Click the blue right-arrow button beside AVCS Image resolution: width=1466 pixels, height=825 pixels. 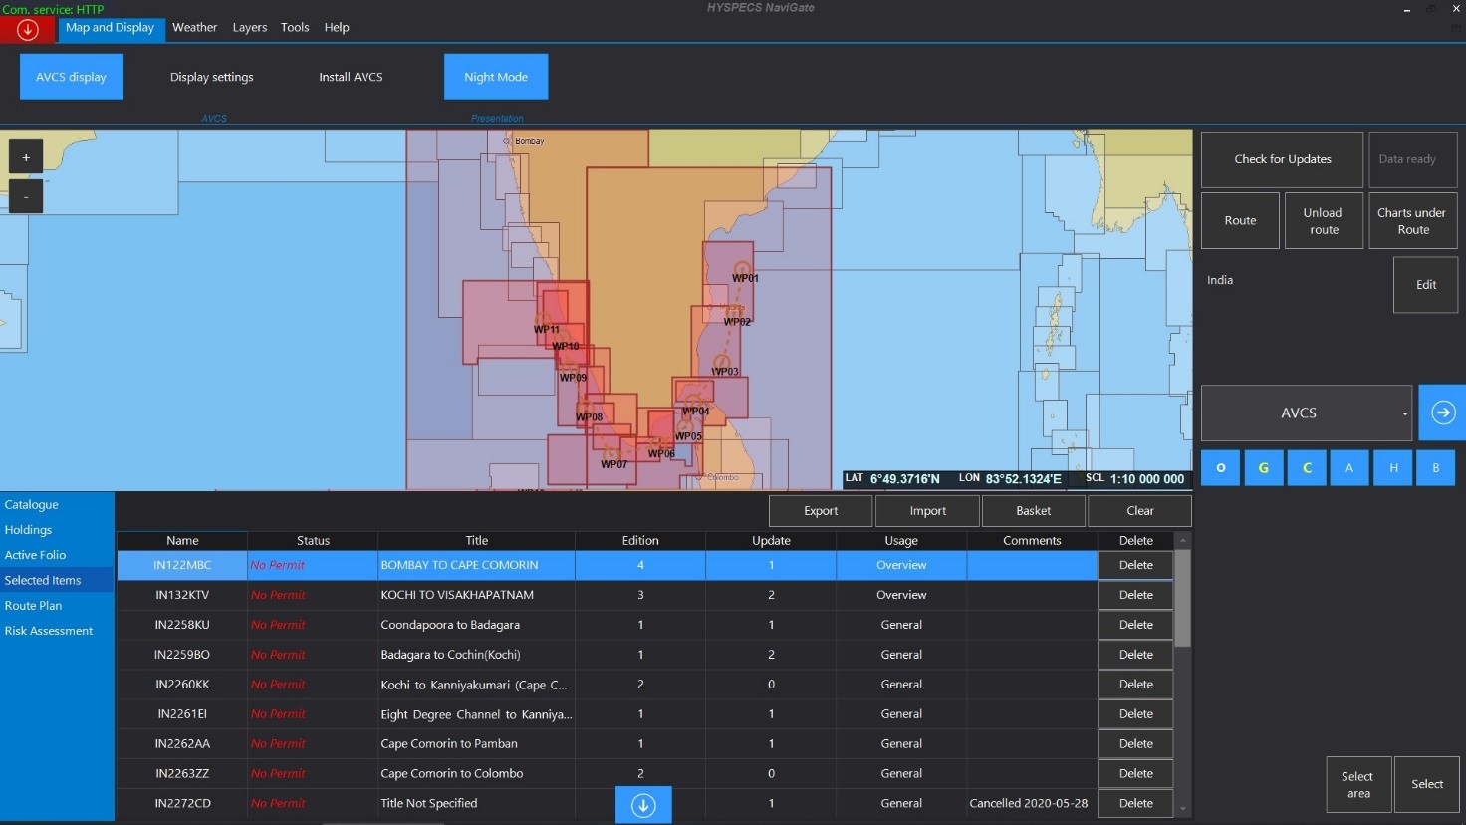pyautogui.click(x=1442, y=412)
